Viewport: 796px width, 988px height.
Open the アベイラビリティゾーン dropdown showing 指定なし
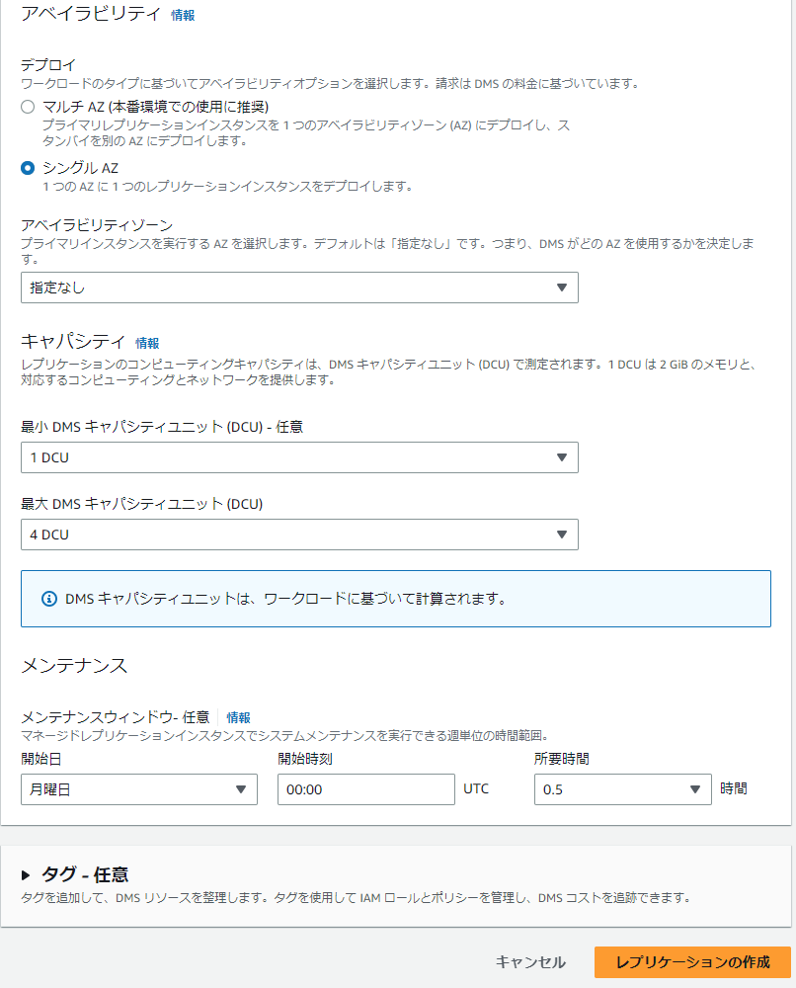299,288
